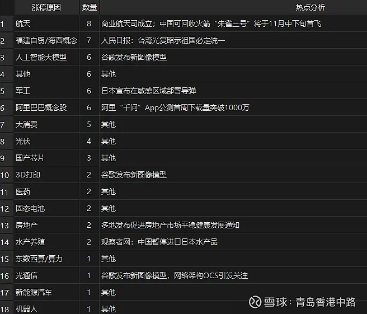Screen dimensions: 367x314
Task: Click the quantity 7 in 福建自贸 row
Action: [89, 40]
